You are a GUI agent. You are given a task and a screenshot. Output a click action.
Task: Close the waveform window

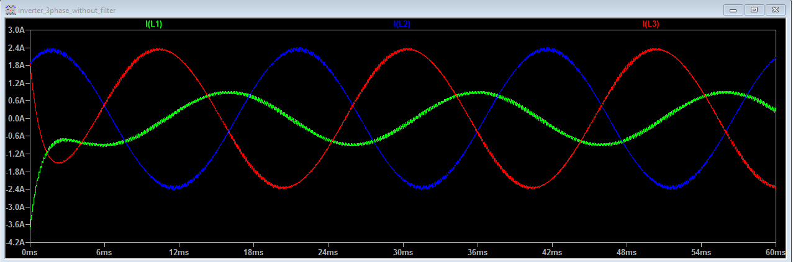point(774,10)
